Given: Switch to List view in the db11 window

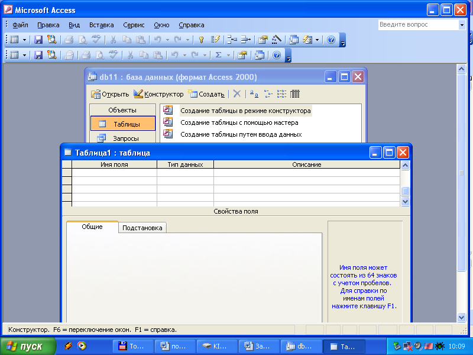Looking at the screenshot, I should pos(281,94).
